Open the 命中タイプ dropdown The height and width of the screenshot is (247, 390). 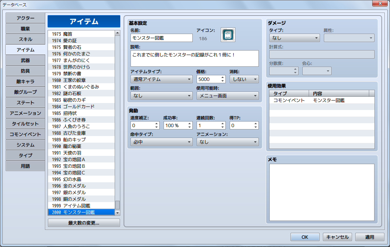(161, 142)
